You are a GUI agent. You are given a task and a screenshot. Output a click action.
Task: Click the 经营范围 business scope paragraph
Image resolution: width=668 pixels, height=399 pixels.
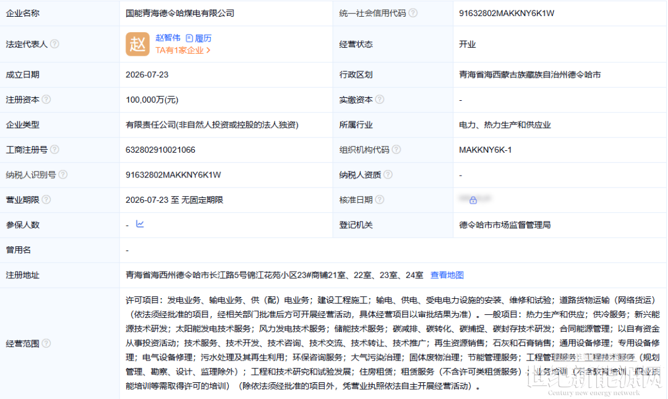click(392, 343)
